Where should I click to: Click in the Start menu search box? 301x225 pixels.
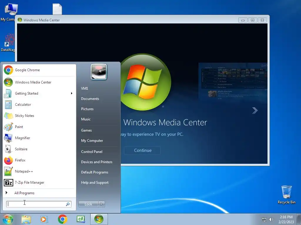[x=39, y=204]
